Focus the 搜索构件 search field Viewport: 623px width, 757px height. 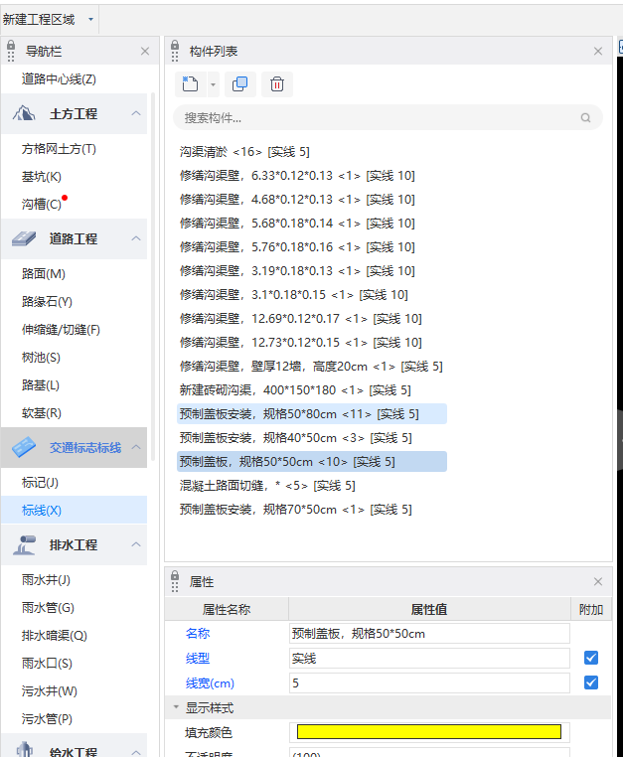388,118
